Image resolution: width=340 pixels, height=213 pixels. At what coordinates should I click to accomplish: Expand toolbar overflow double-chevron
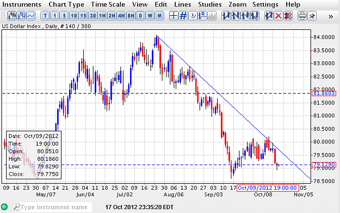coord(331,16)
